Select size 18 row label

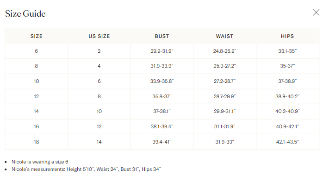coord(37,142)
